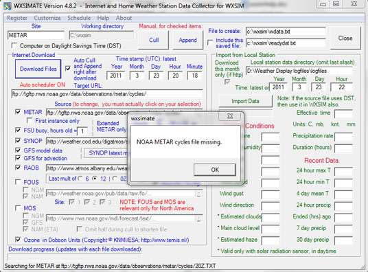Screen dimensions: 368x272
Task: Click the Main cloud level input field
Action: (x=271, y=229)
